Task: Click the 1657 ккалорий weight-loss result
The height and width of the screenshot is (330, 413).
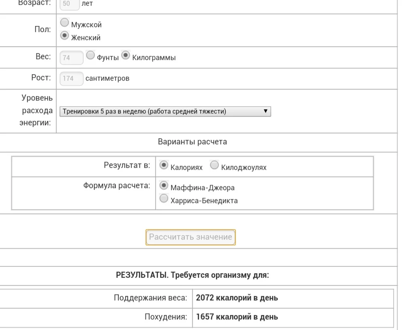Action: pyautogui.click(x=237, y=317)
